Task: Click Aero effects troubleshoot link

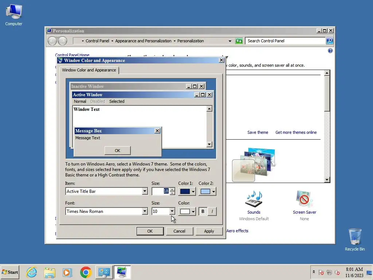Action: pos(237,231)
